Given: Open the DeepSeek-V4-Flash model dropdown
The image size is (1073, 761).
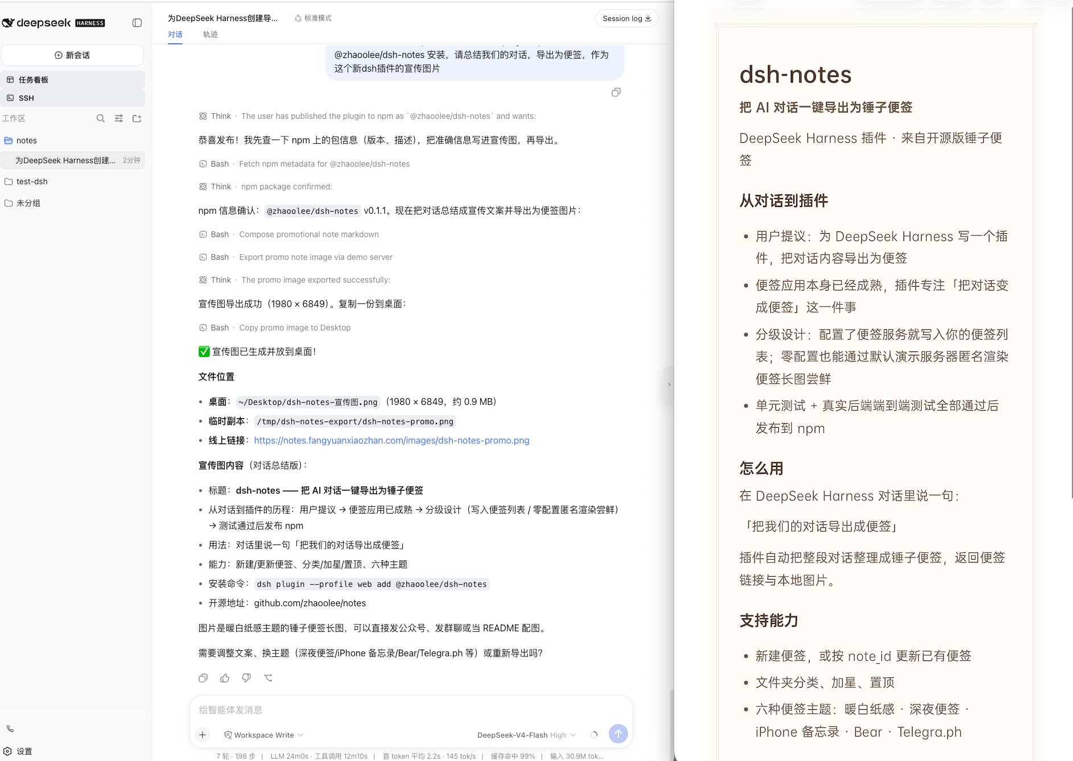Looking at the screenshot, I should pos(526,735).
